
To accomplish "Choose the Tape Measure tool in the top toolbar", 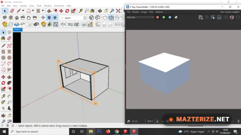I will point(81,11).
